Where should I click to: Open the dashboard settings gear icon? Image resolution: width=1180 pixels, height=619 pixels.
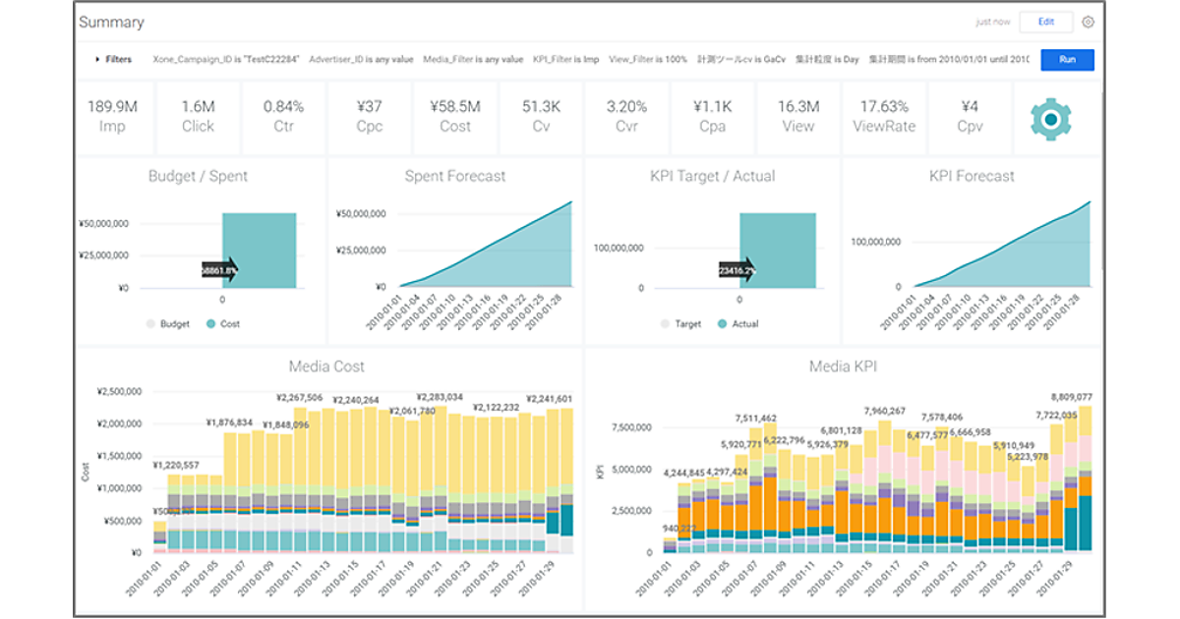[x=1088, y=23]
